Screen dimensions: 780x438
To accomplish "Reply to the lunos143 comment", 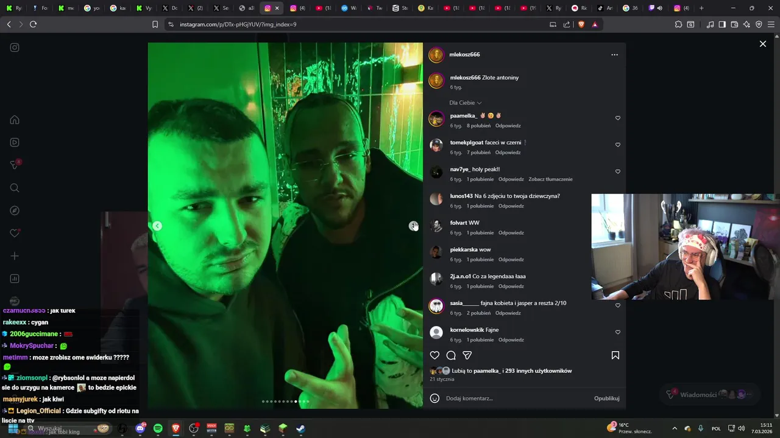I will coord(511,206).
